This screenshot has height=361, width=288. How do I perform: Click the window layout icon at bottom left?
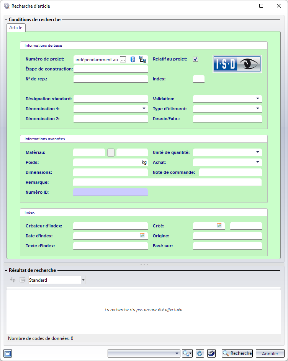(8, 353)
